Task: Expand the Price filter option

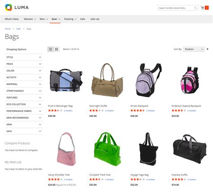Action: point(24,64)
